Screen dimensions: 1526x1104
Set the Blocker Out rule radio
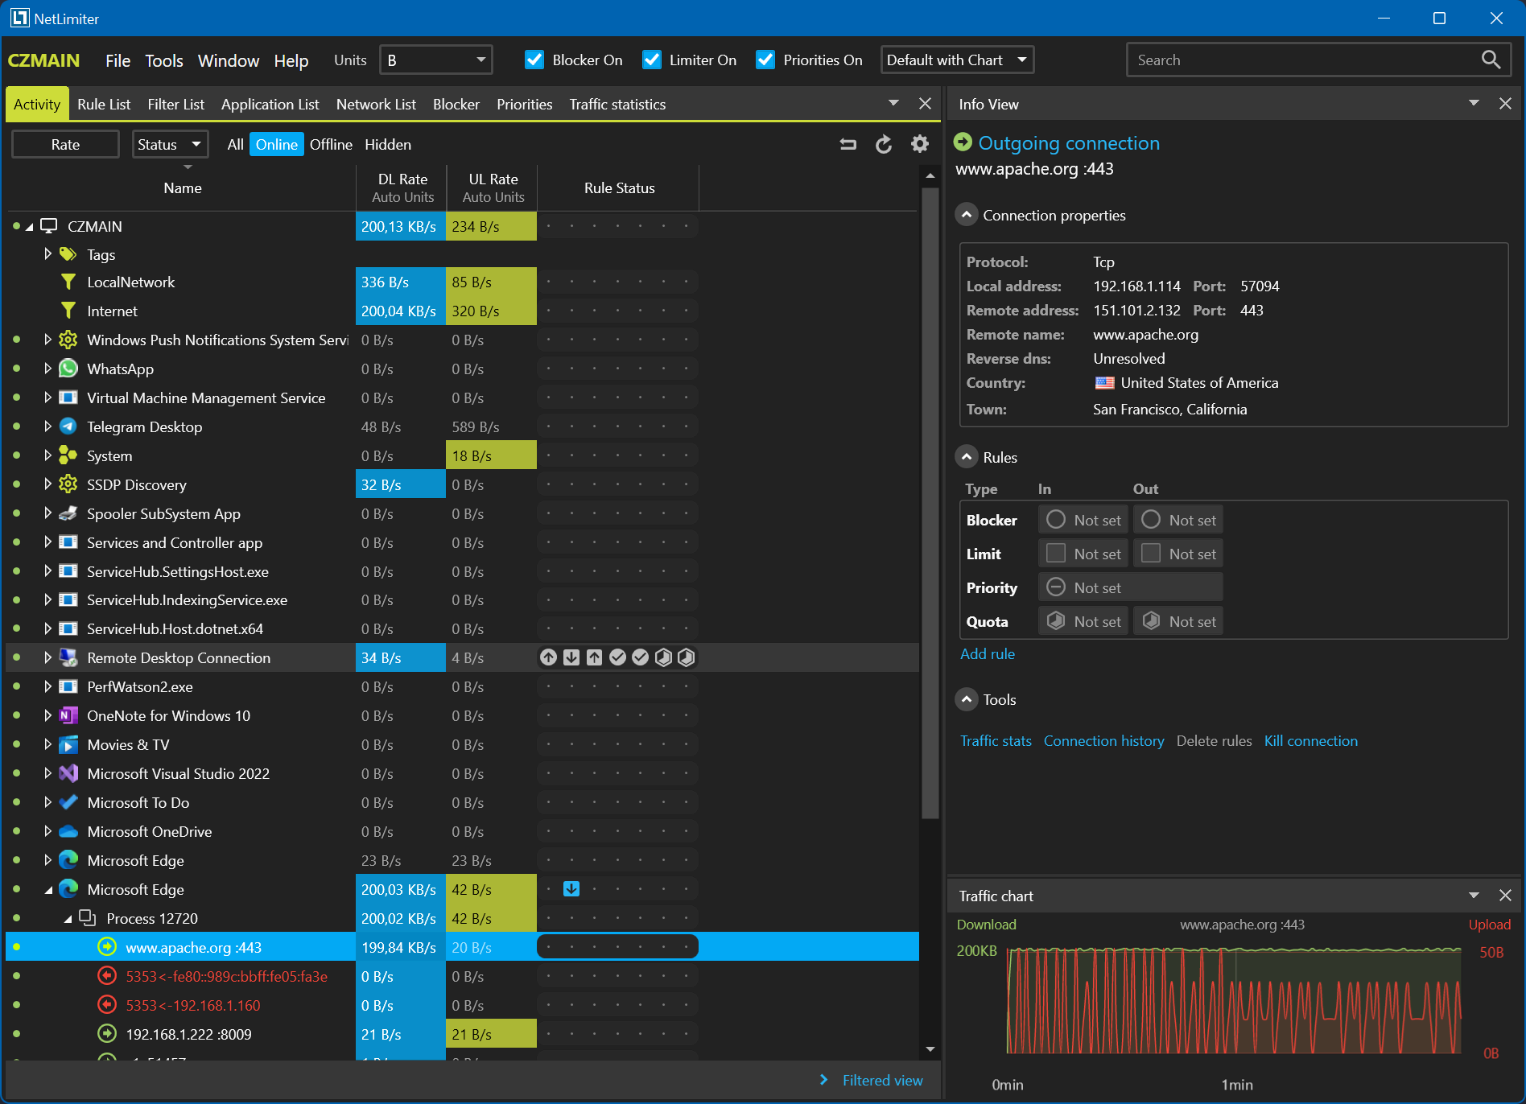[1151, 520]
